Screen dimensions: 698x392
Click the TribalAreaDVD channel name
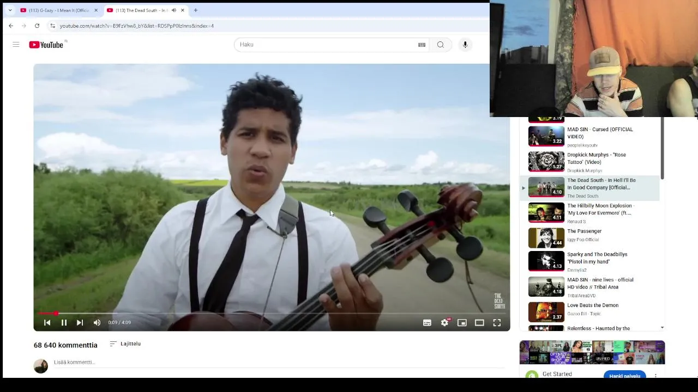[x=581, y=296]
